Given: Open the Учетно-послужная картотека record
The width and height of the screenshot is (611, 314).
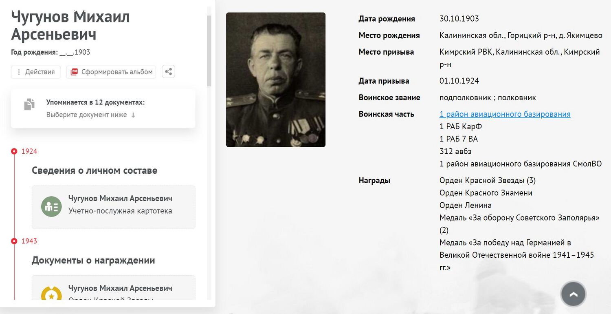Looking at the screenshot, I should pos(120,211).
